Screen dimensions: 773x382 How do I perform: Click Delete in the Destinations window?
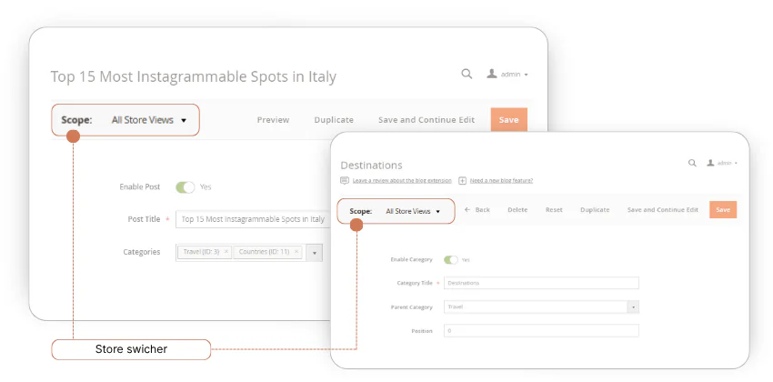[x=517, y=209]
